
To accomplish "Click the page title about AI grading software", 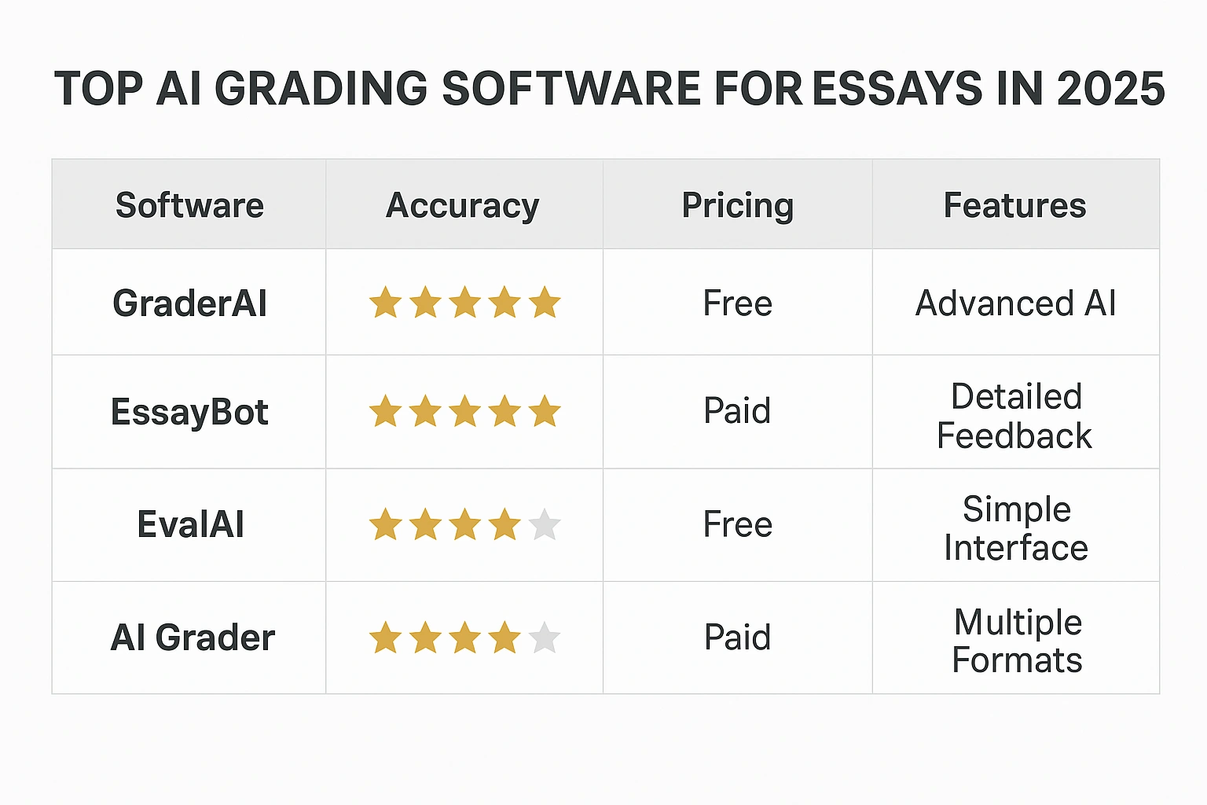I will point(609,88).
